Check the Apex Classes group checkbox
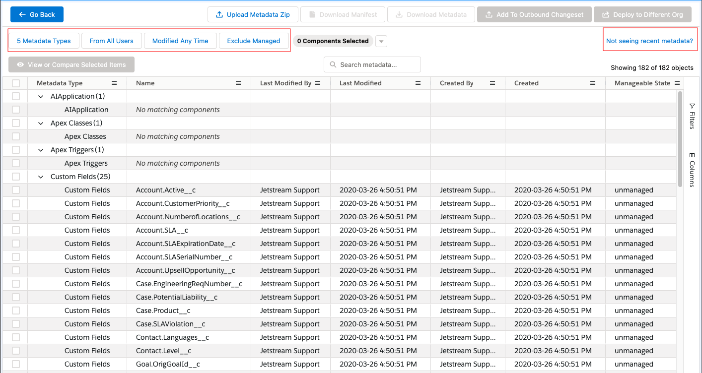702x373 pixels. tap(16, 123)
